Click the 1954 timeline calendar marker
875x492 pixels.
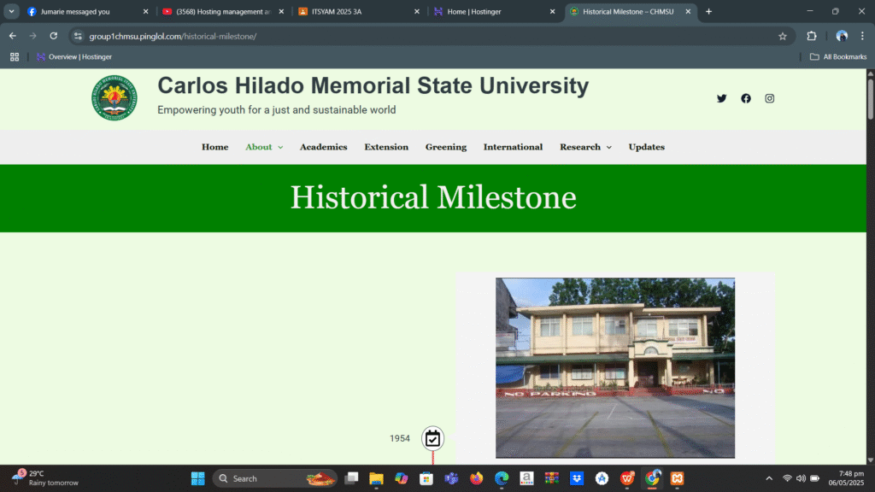(432, 438)
